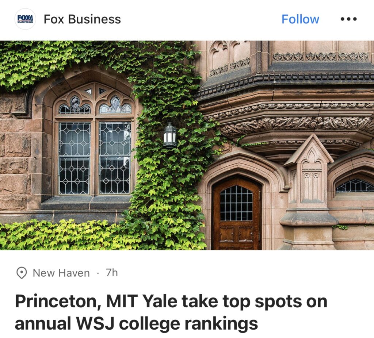Viewport: 374px width, 338px height.
Task: Tap the "Fox Business" text in the header
Action: coord(82,19)
